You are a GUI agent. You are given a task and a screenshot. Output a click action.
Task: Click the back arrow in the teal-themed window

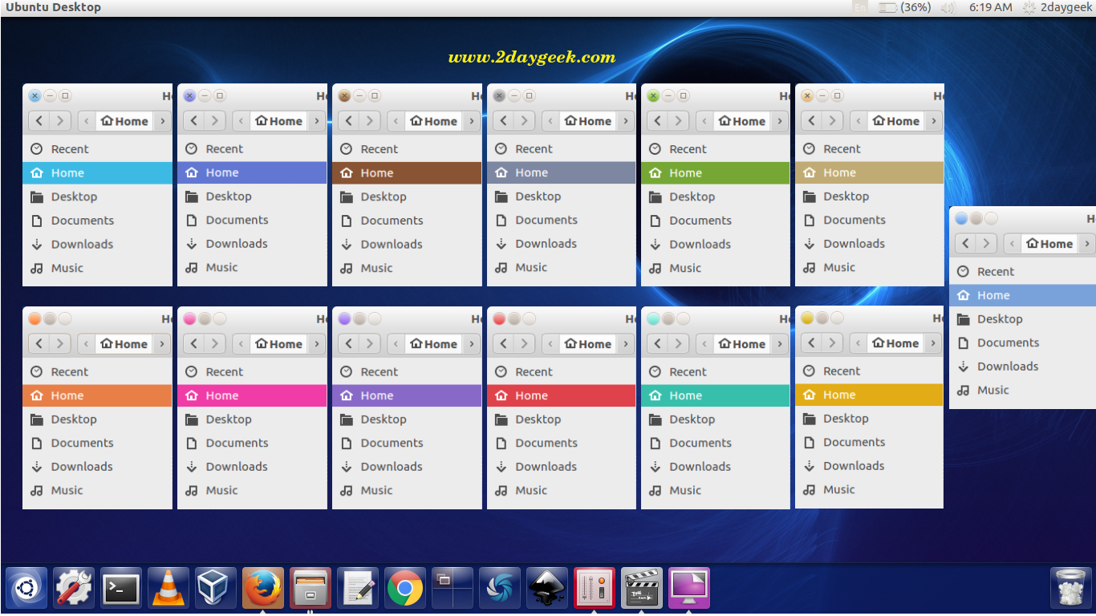(657, 344)
